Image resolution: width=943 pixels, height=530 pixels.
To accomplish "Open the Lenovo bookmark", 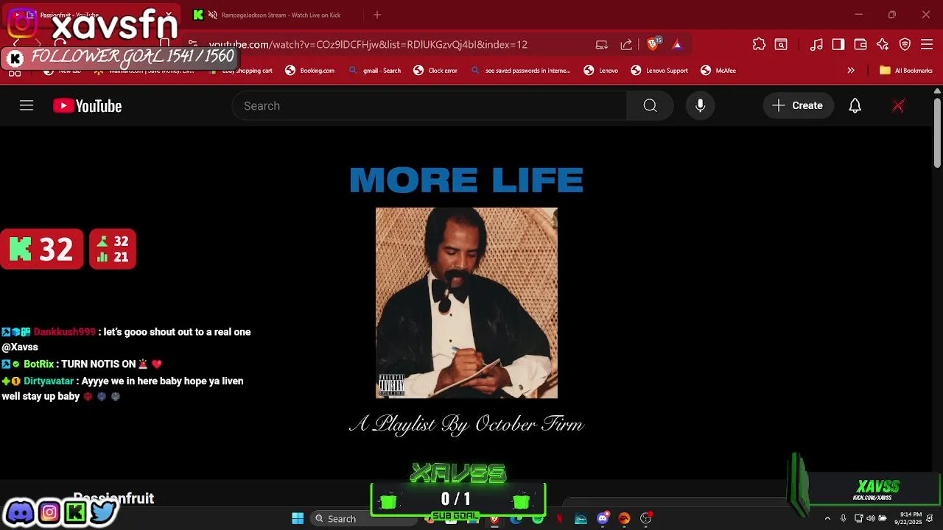I will coord(601,71).
